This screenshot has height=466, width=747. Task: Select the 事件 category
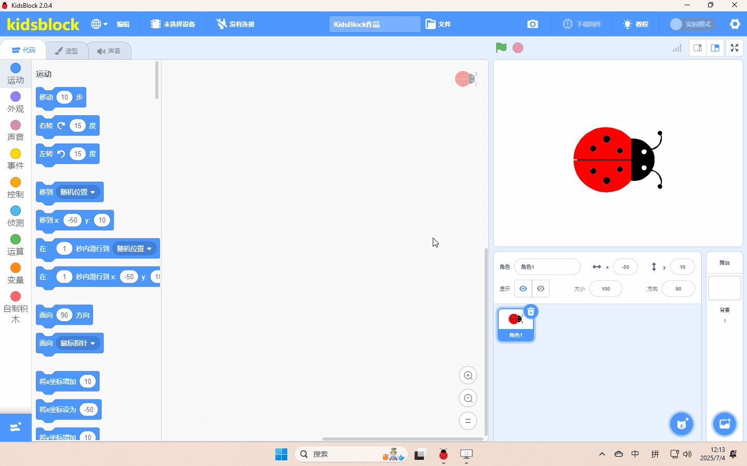16,159
